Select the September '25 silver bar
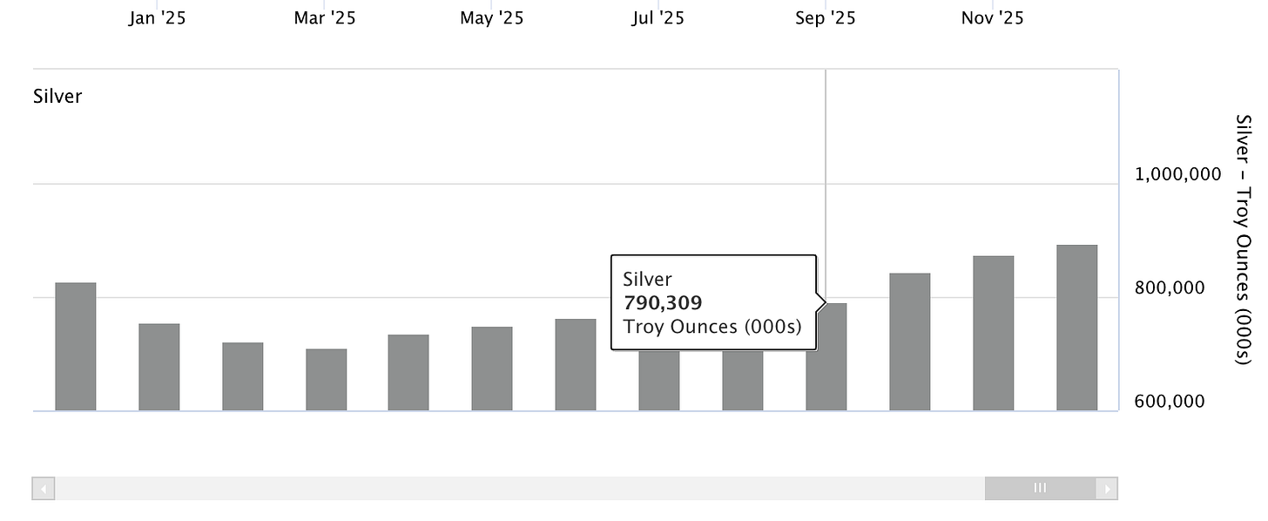Screen dimensions: 1268x521 [x=826, y=366]
